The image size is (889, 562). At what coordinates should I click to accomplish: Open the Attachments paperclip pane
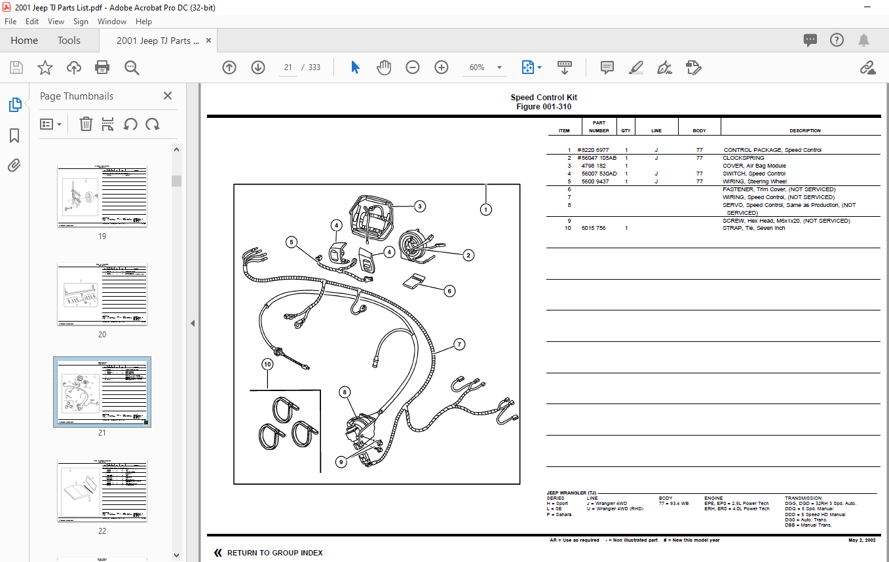(14, 165)
